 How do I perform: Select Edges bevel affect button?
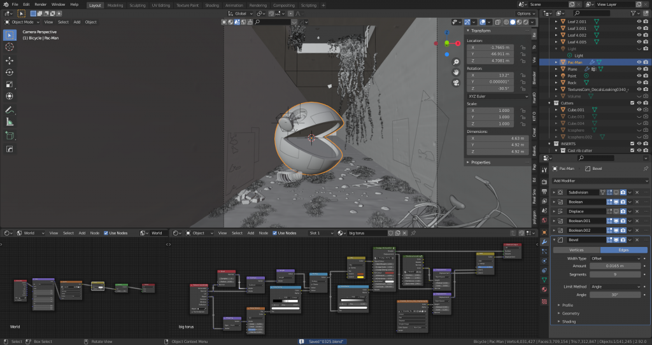(624, 250)
